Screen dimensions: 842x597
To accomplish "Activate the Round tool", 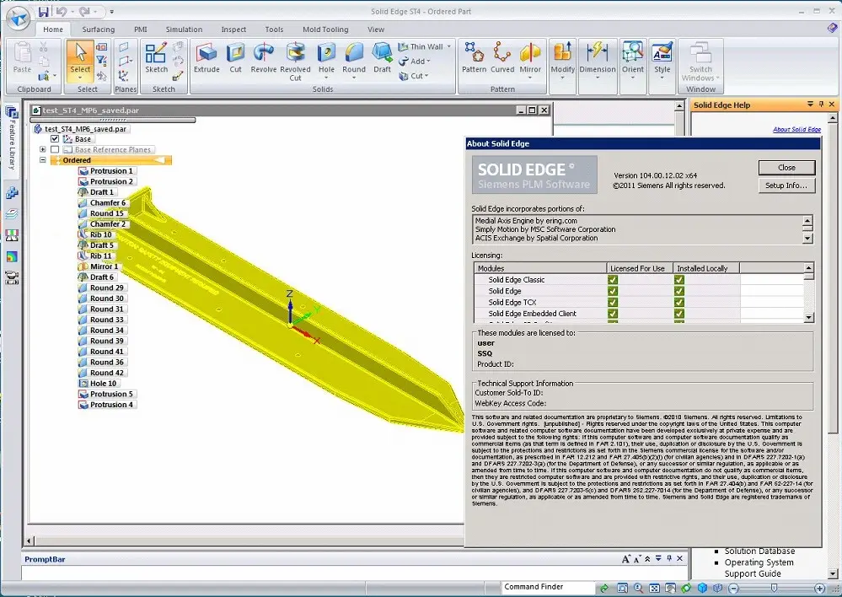I will coord(354,58).
